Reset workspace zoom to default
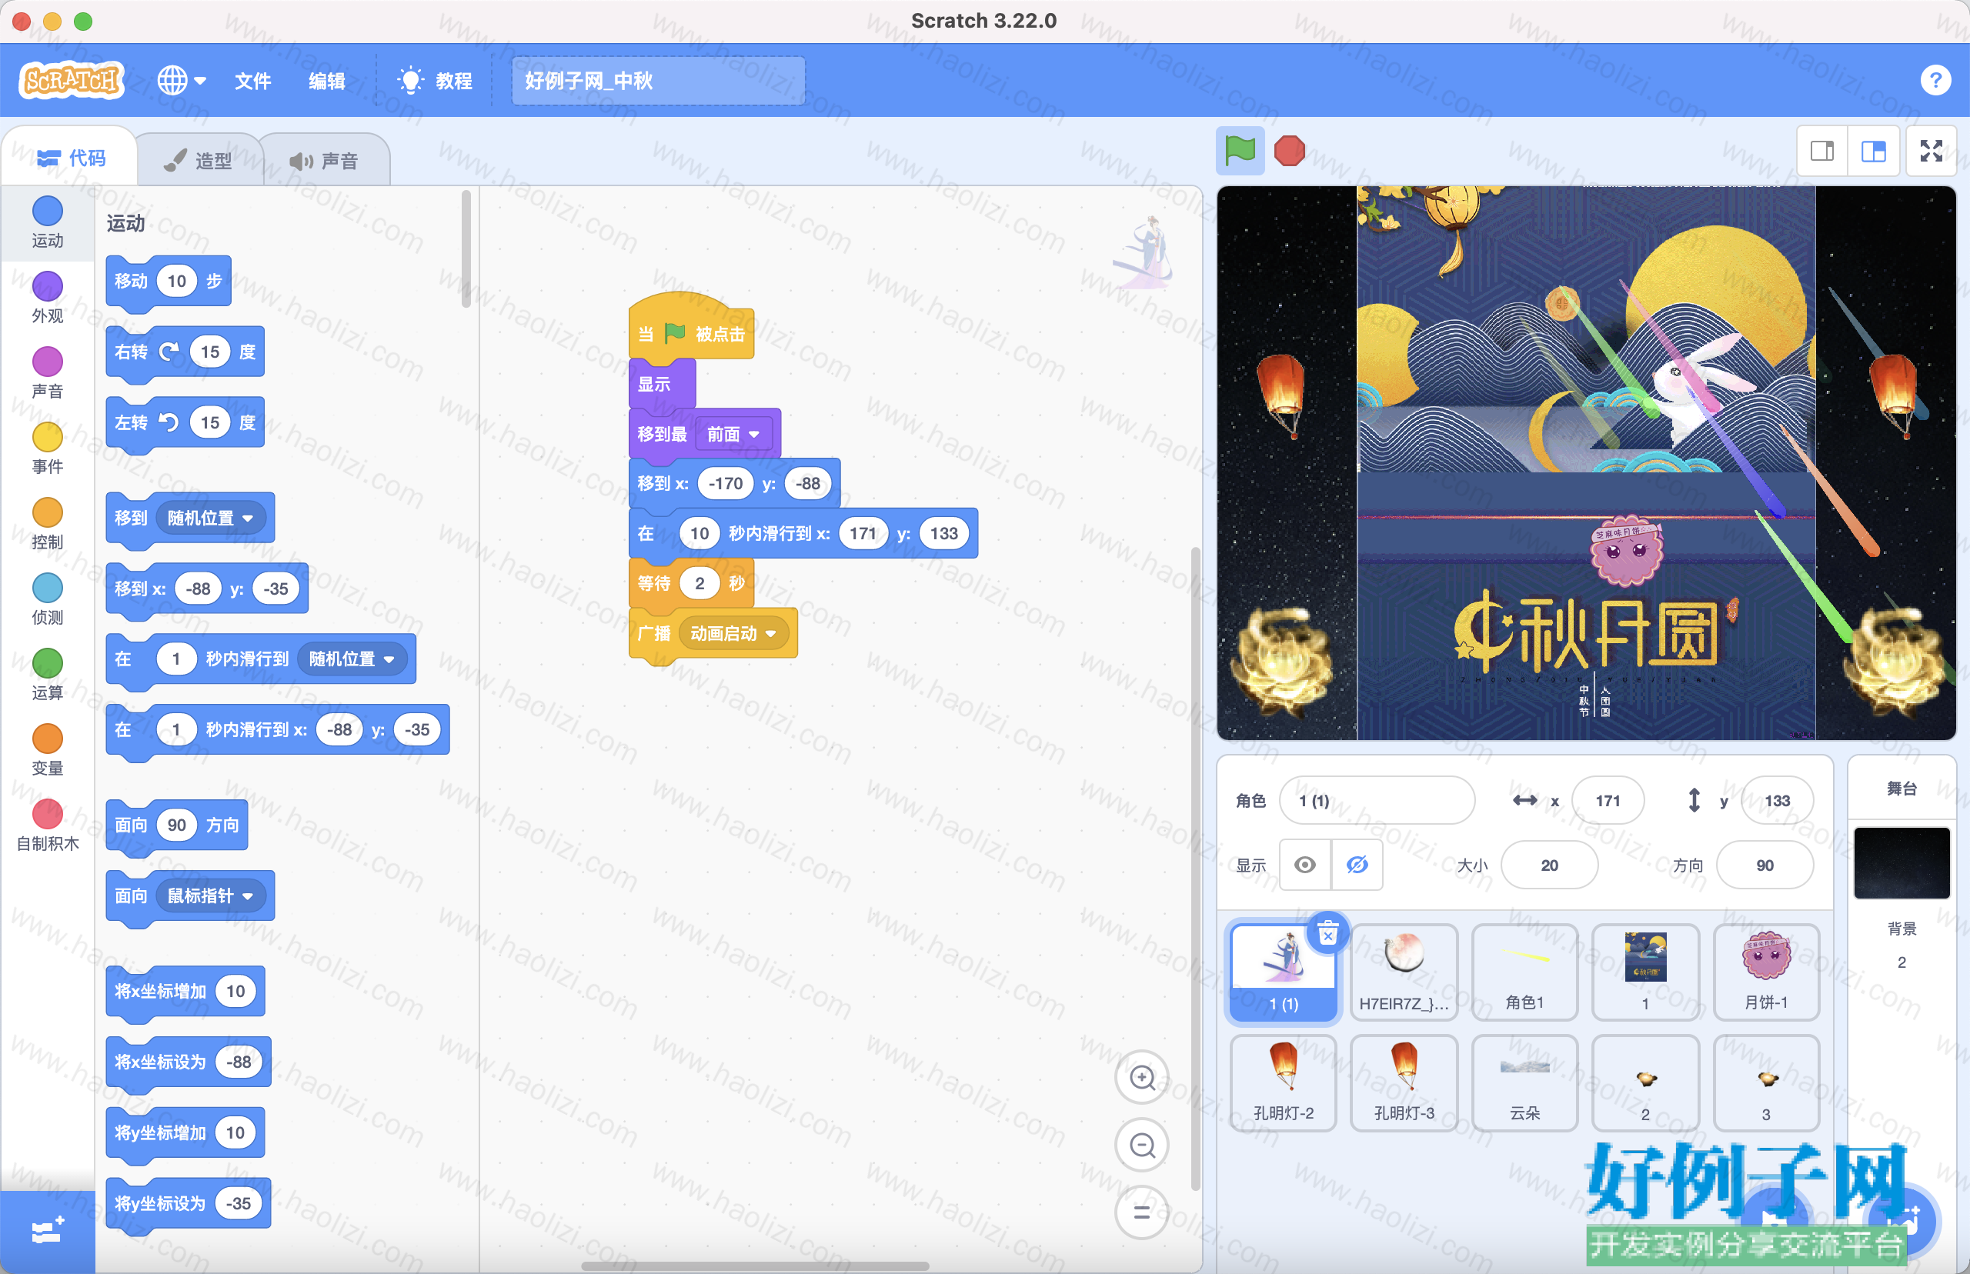 1142,1212
